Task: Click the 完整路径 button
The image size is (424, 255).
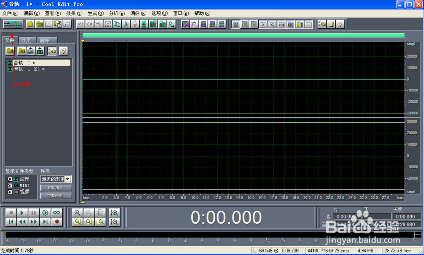Action: coord(56,196)
